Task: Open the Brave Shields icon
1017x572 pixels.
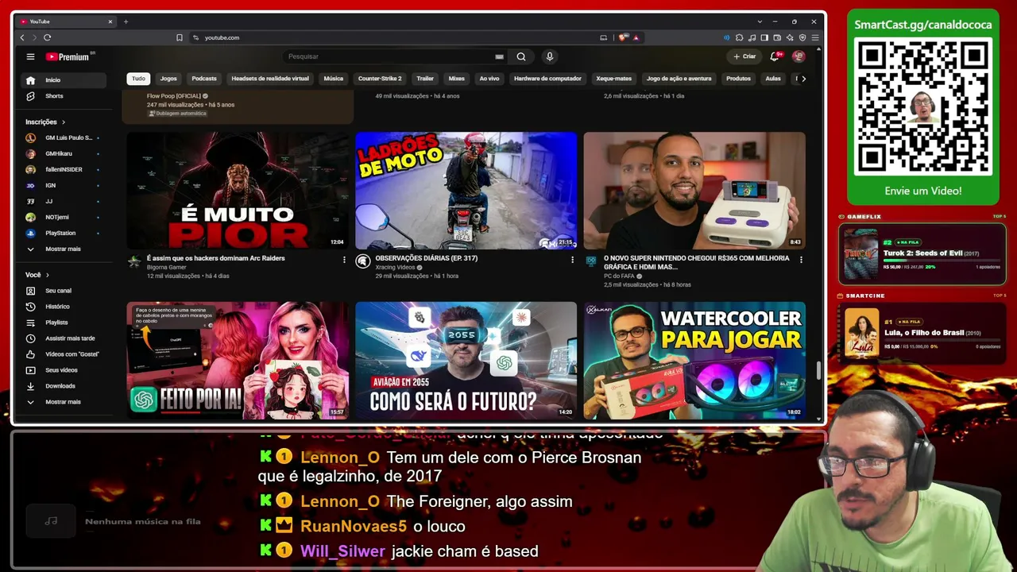Action: tap(624, 37)
